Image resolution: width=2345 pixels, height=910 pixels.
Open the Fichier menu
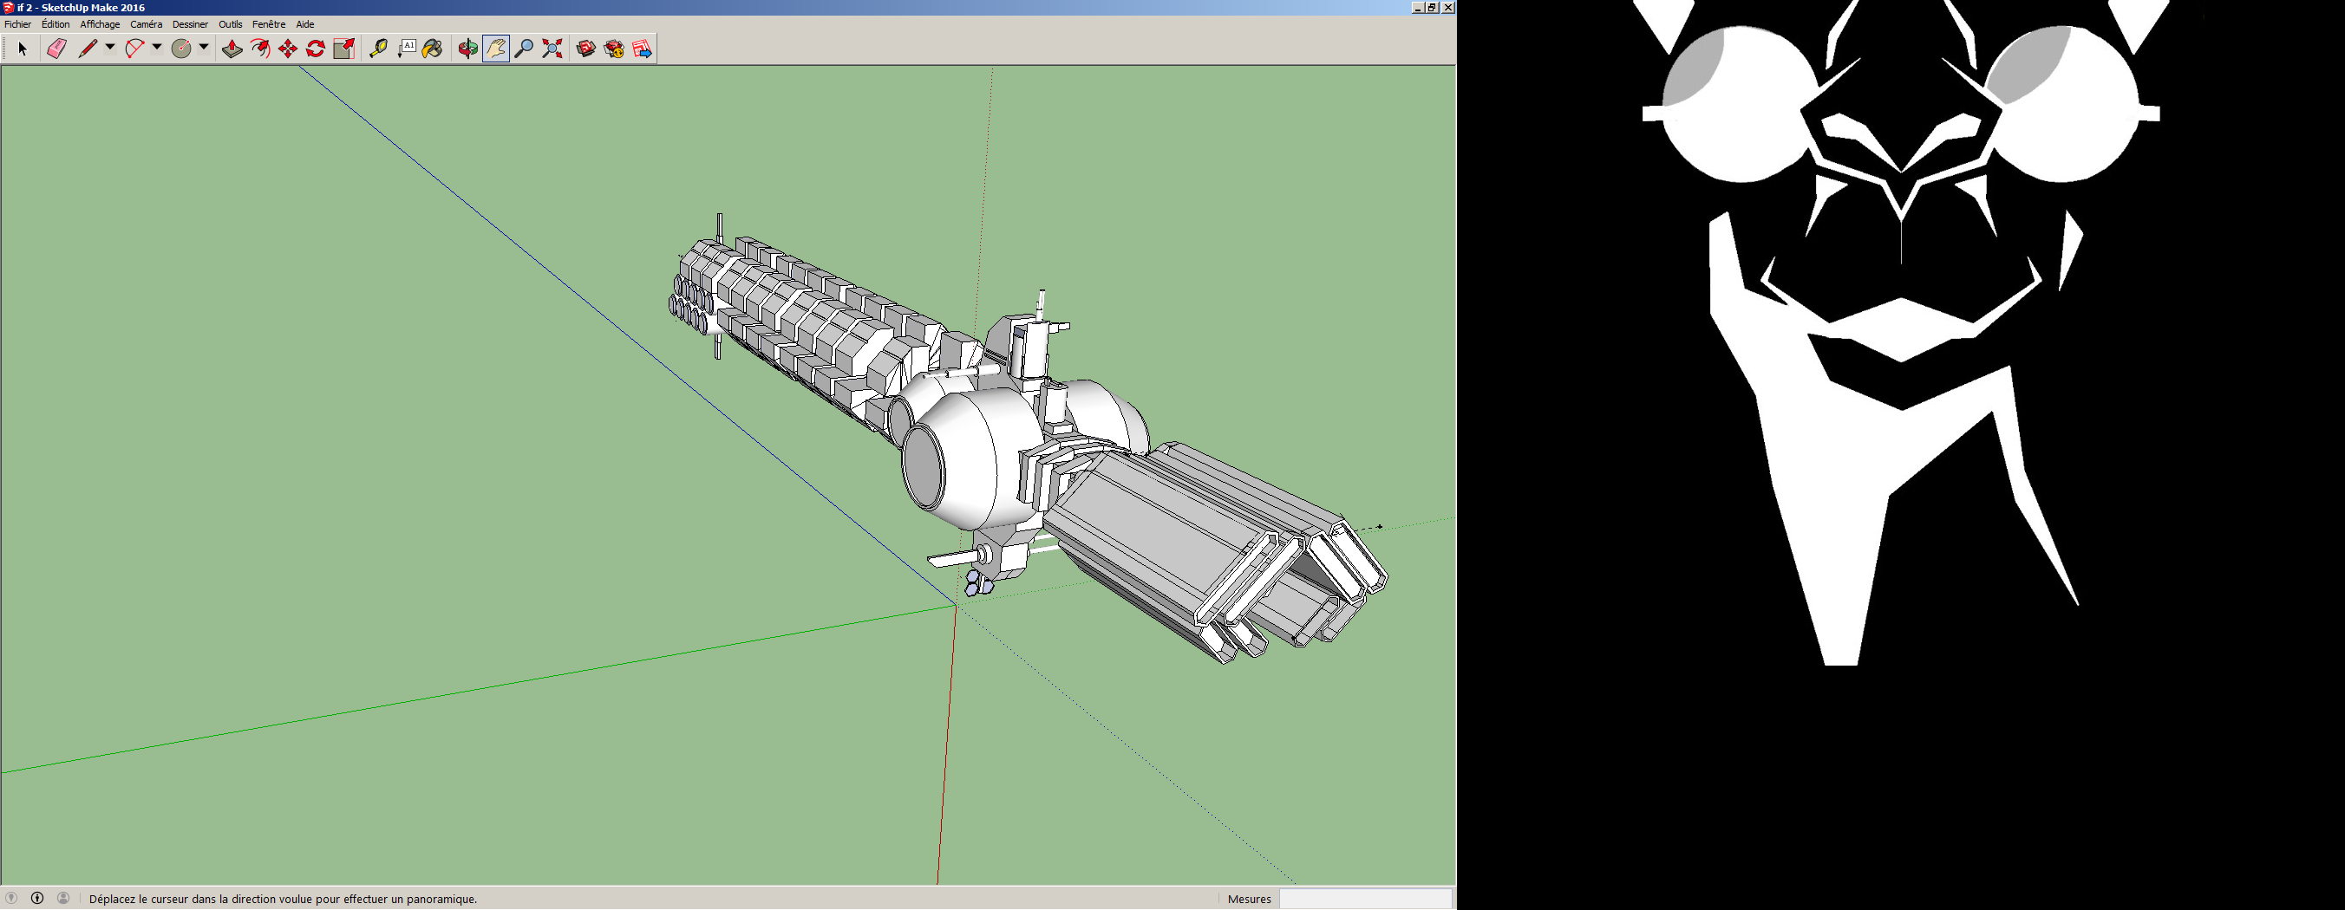pos(18,24)
